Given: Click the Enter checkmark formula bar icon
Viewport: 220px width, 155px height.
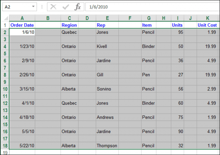Looking at the screenshot, I should pos(66,7).
